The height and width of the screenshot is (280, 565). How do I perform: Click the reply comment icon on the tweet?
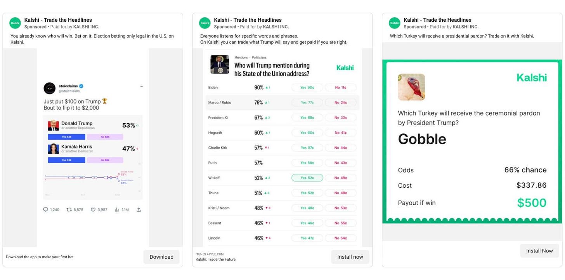(x=46, y=209)
